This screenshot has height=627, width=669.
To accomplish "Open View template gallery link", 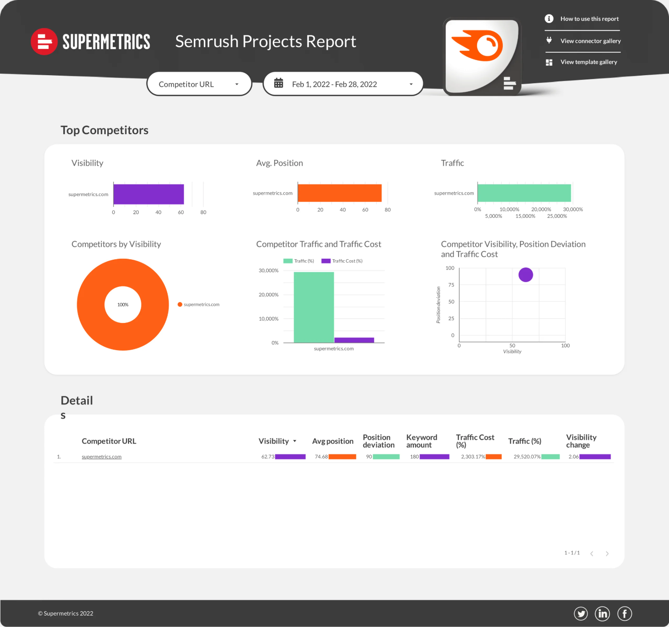I will tap(589, 62).
